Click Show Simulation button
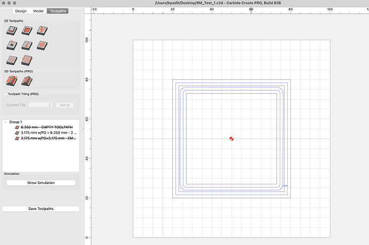 pos(41,183)
